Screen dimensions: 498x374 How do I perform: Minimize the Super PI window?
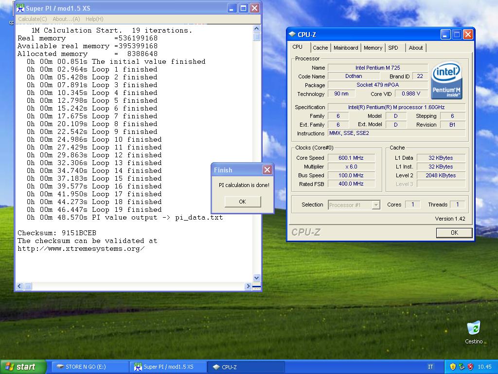(x=232, y=8)
